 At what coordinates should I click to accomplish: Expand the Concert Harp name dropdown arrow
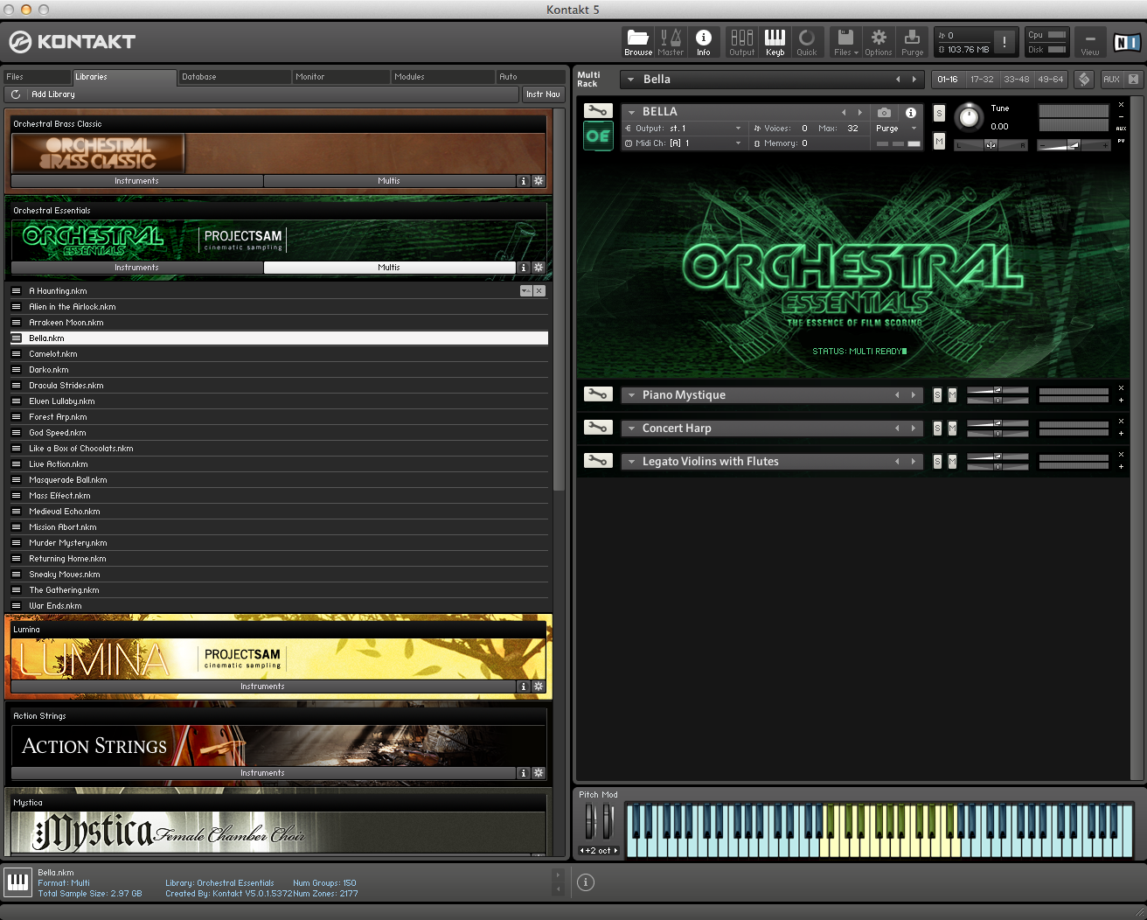point(631,429)
